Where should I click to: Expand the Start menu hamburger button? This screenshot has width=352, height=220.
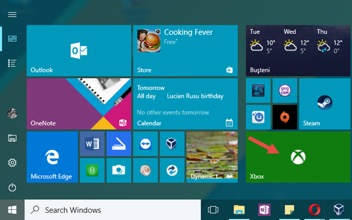tap(12, 15)
